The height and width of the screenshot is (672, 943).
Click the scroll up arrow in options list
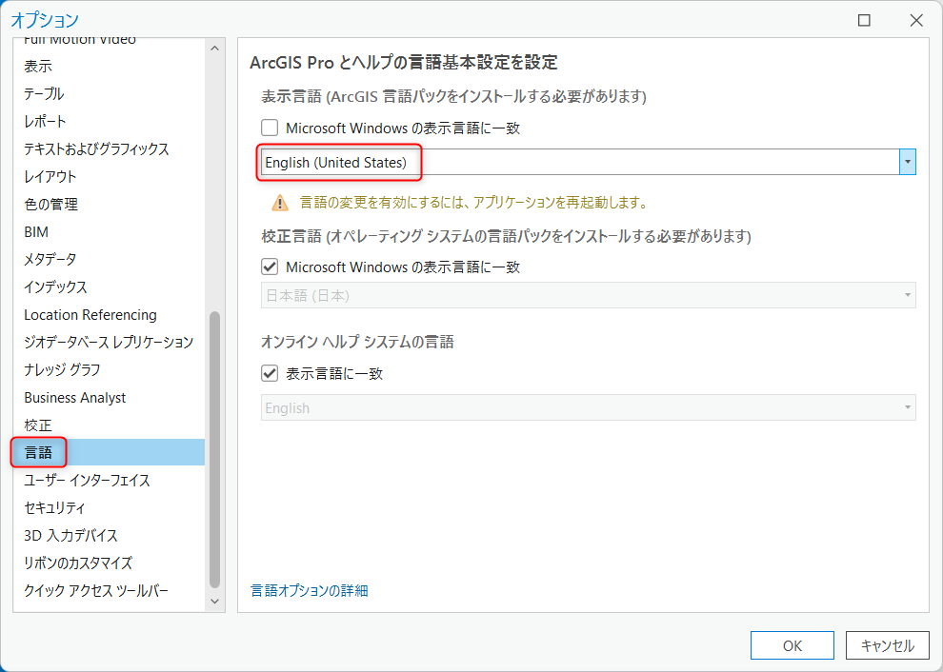click(214, 49)
